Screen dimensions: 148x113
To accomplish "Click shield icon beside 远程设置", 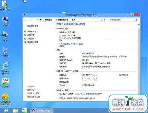I will [25, 35].
